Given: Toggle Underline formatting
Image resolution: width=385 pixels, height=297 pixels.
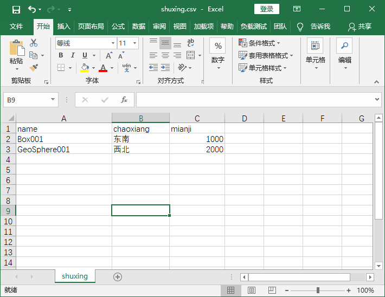Looking at the screenshot, I should pos(85,55).
